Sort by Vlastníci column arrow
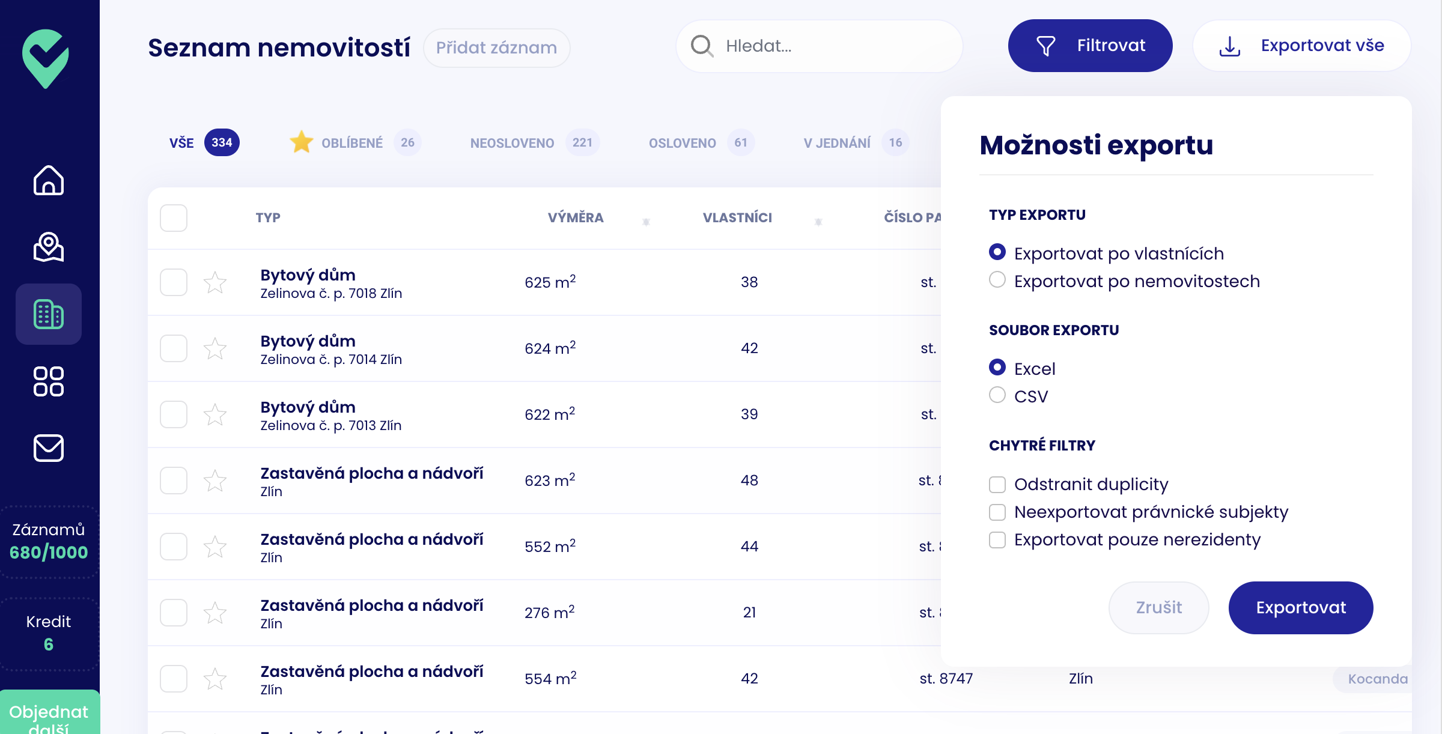This screenshot has width=1442, height=734. tap(818, 222)
